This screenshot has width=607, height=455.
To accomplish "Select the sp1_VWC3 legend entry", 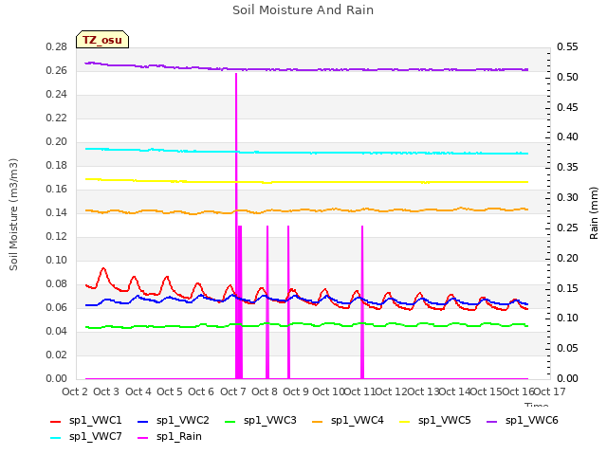I will (261, 420).
